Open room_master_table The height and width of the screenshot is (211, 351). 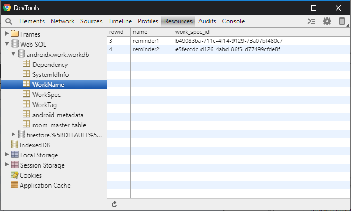pyautogui.click(x=59, y=125)
